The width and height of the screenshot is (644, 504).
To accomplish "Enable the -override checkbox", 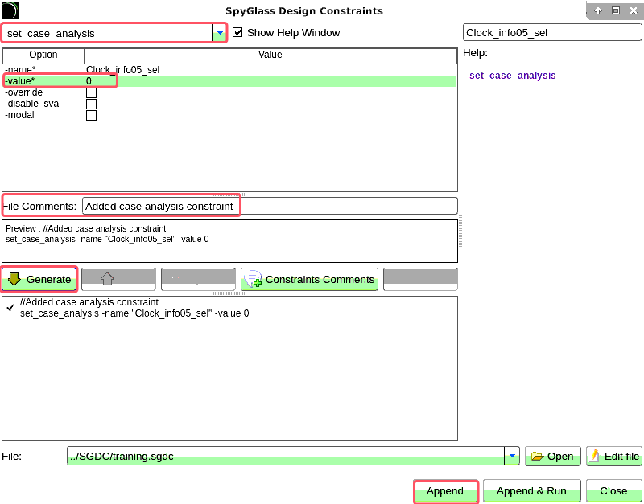I will (91, 92).
